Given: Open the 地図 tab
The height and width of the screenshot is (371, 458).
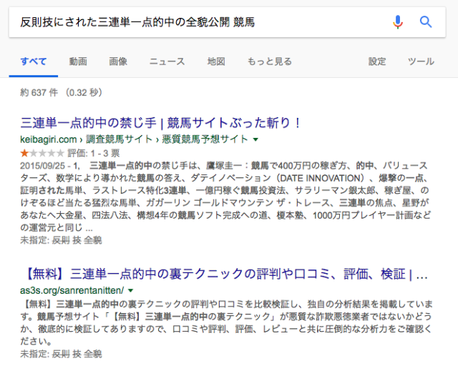Looking at the screenshot, I should pyautogui.click(x=216, y=61).
